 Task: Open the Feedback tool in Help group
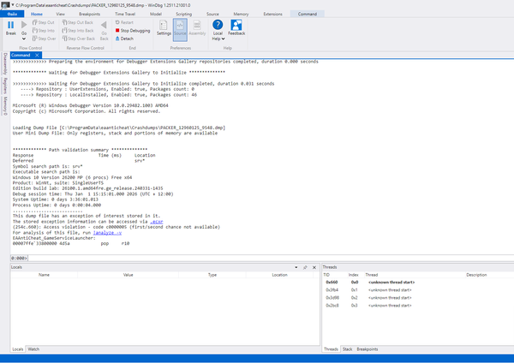click(x=236, y=27)
